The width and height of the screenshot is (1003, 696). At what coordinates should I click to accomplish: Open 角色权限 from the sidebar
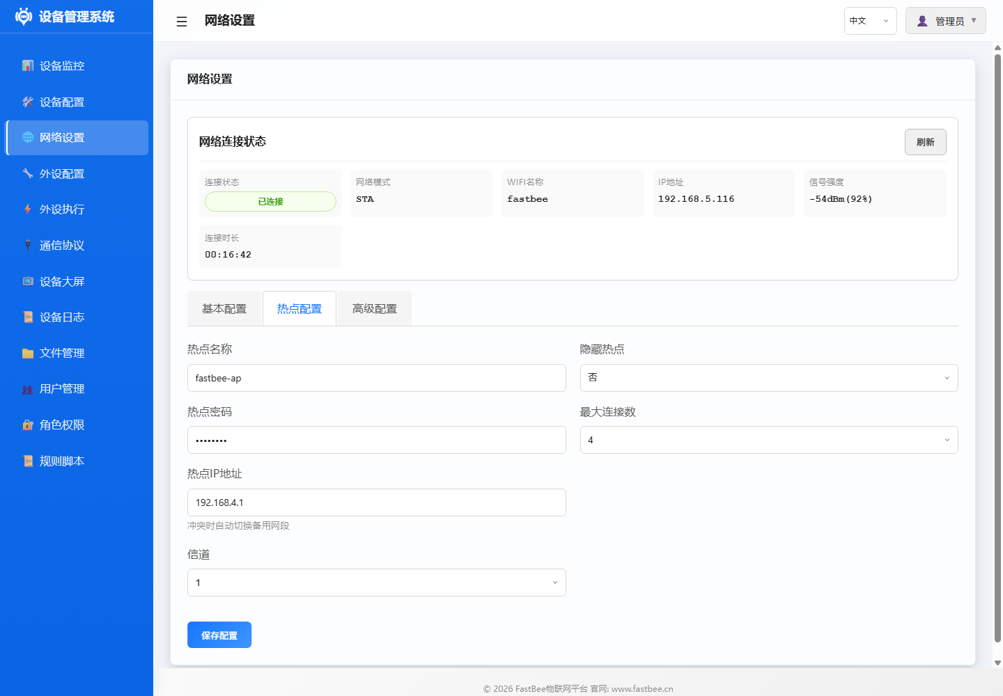tap(77, 425)
